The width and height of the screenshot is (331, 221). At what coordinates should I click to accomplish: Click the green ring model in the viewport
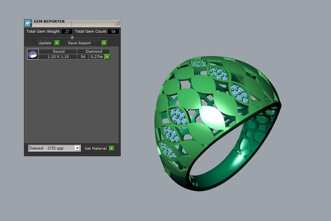coord(218,124)
